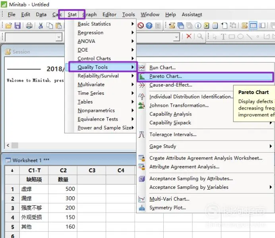The image size is (275, 238).
Task: Open the Editor menu
Action: pyautogui.click(x=109, y=15)
